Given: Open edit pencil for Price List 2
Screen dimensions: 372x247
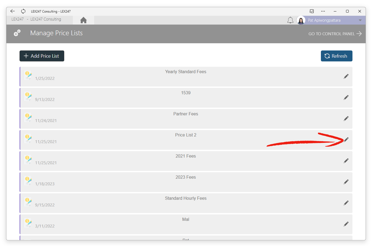Looking at the screenshot, I should coord(346,140).
